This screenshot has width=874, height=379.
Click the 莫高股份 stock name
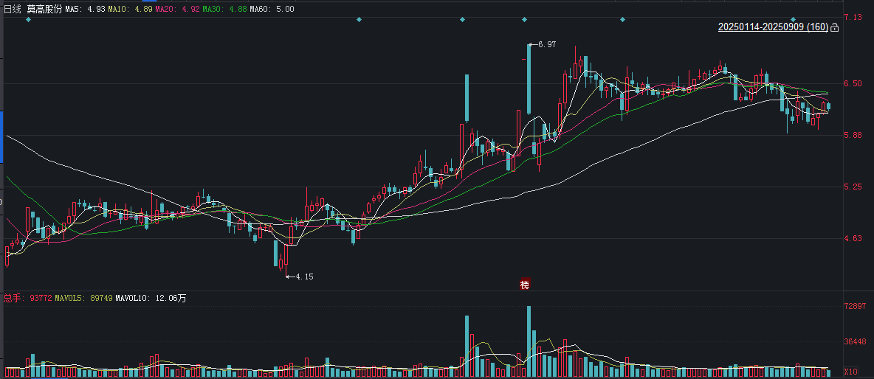[x=44, y=9]
